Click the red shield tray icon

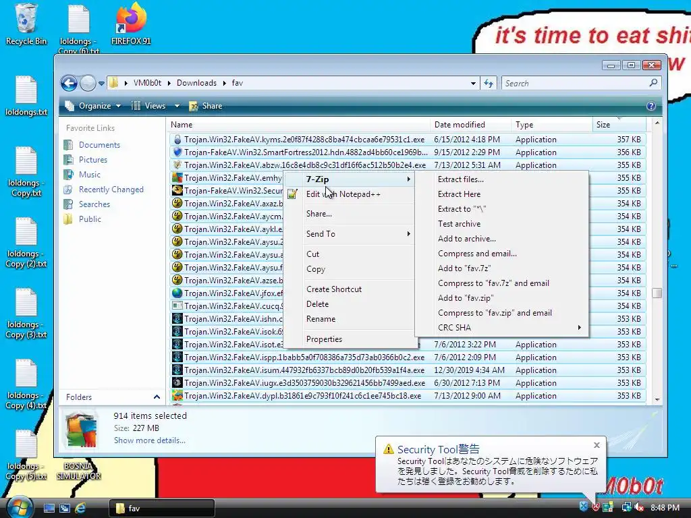click(x=596, y=507)
